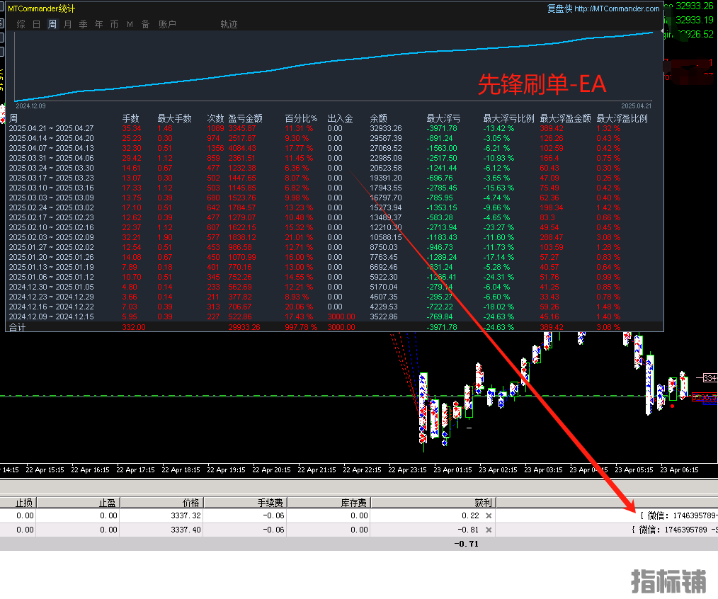Close the order with 0.22 profit
Viewport: 718px width, 599px height.
[x=489, y=515]
